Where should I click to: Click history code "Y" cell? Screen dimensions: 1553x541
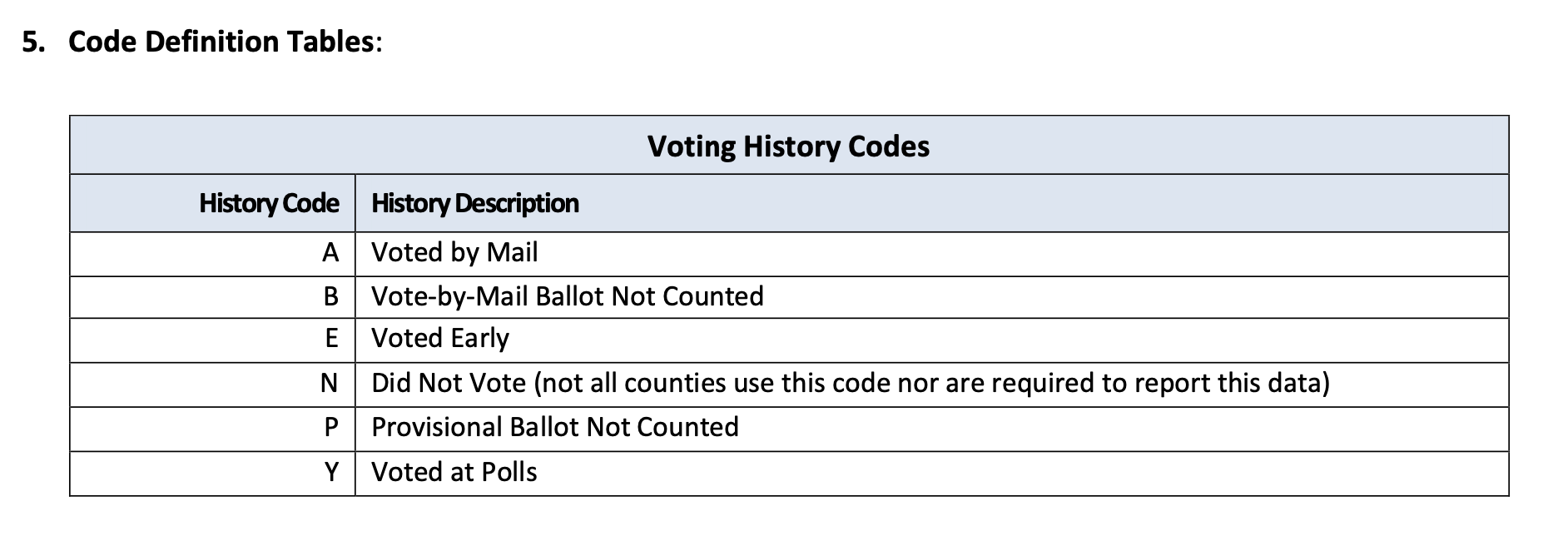(331, 472)
